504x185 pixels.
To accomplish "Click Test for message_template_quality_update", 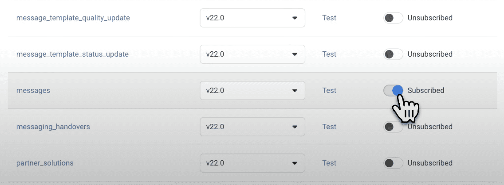I will (329, 18).
